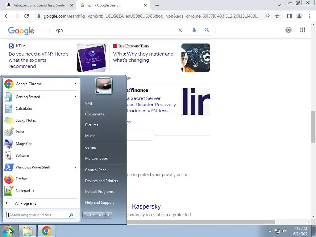Open Games from Start menu
The height and width of the screenshot is (237, 316).
(x=91, y=147)
